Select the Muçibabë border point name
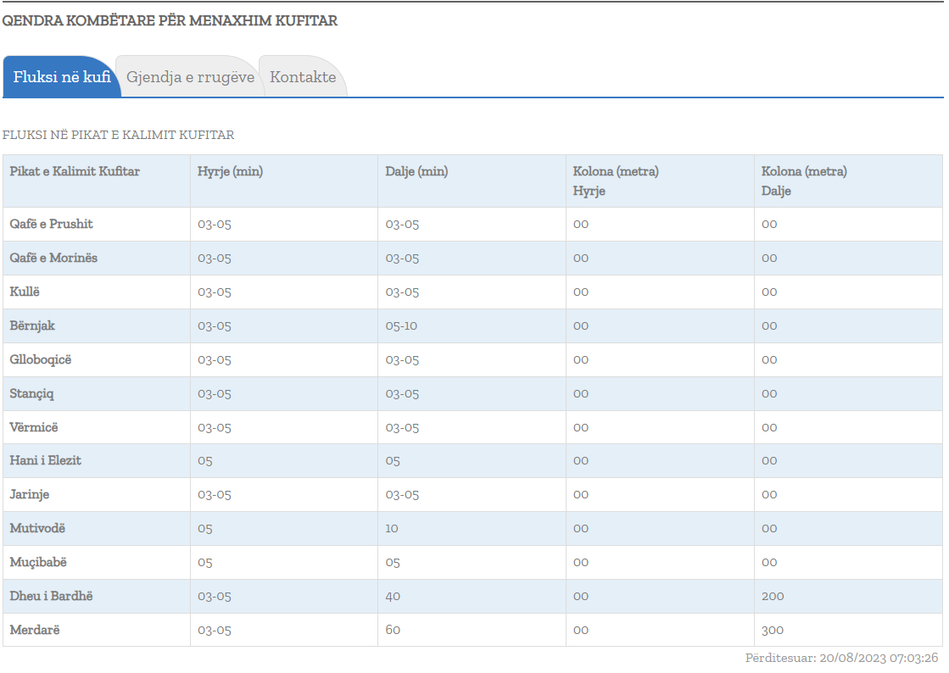949x673 pixels. coord(37,563)
